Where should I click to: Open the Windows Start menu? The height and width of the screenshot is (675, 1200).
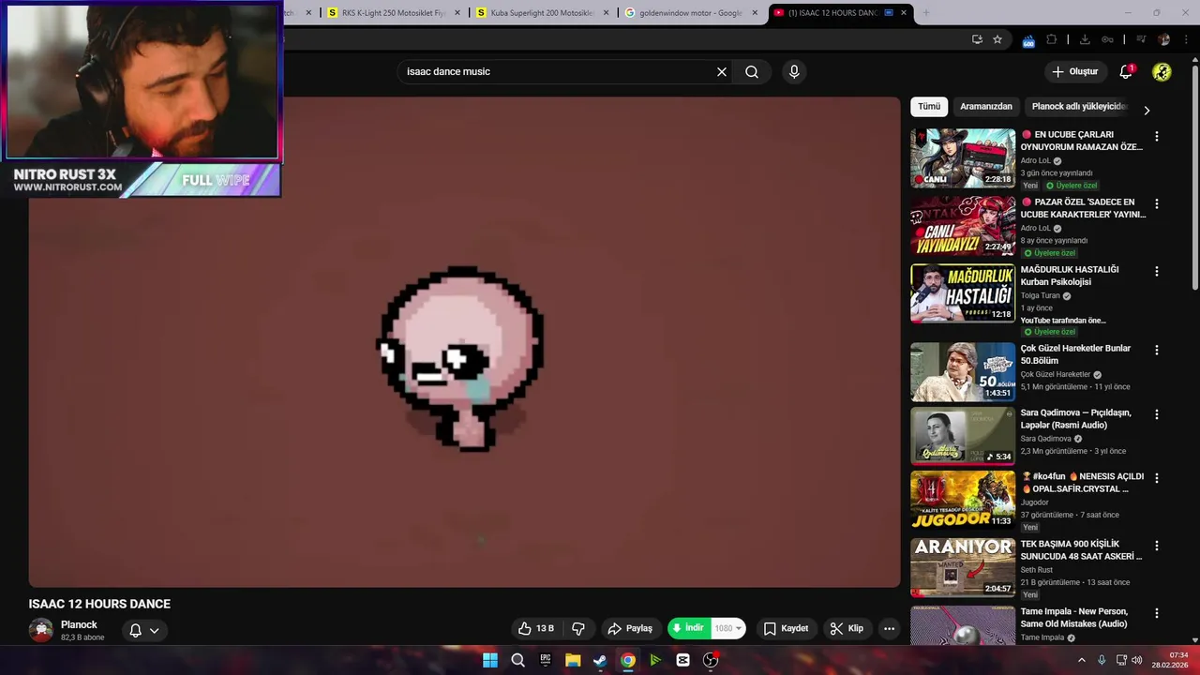point(490,660)
